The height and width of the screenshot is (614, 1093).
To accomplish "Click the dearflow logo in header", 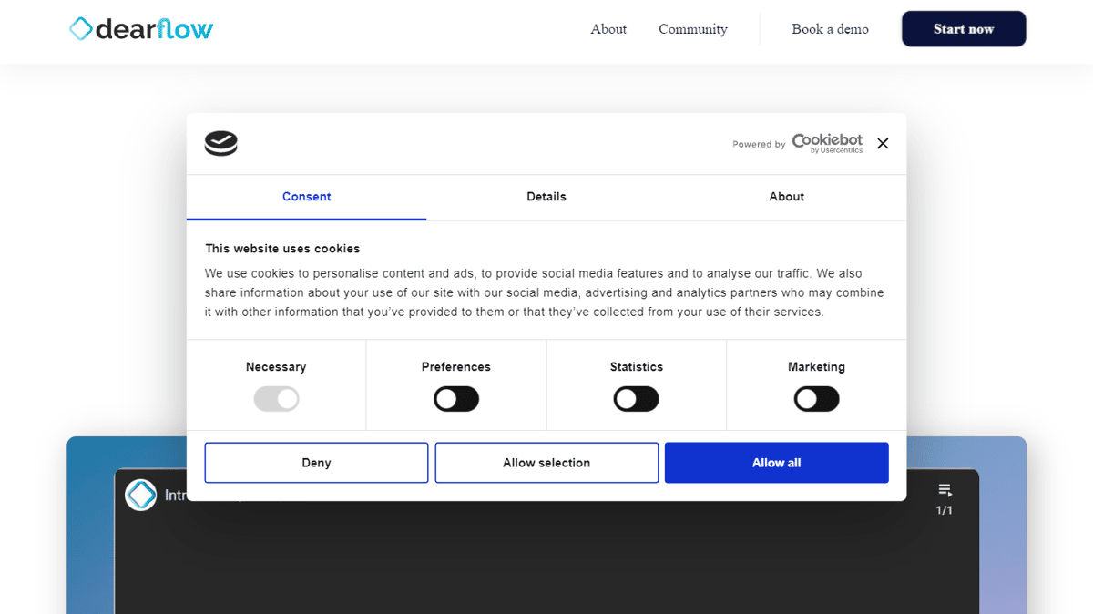I will (x=141, y=29).
